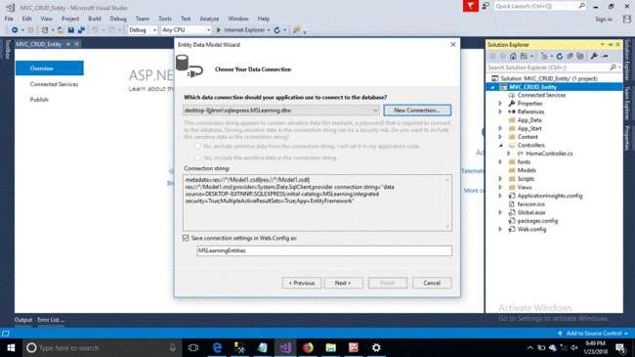This screenshot has height=357, width=635.
Task: Open the Tools menu
Action: coord(165,19)
